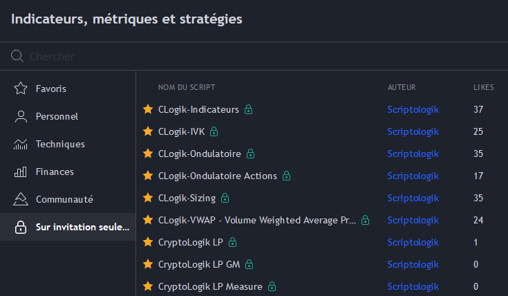Toggle the favorite star for CLogik-IVK
The height and width of the screenshot is (296, 508).
click(147, 131)
